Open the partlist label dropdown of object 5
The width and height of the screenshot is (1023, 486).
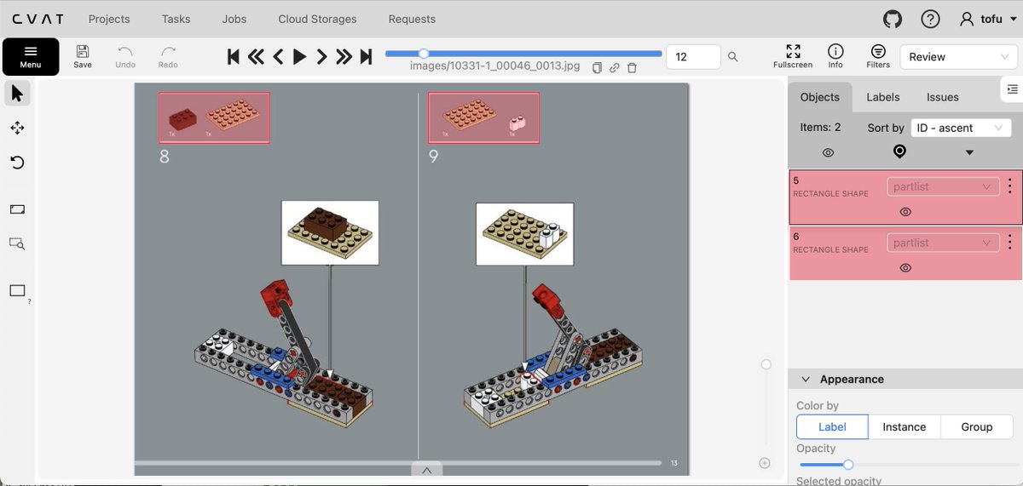[x=943, y=186]
